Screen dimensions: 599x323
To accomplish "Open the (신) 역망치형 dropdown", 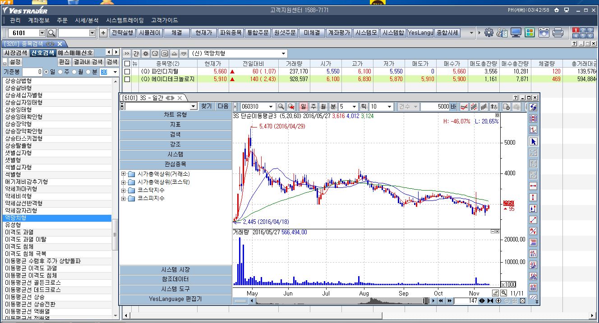I will pos(283,54).
